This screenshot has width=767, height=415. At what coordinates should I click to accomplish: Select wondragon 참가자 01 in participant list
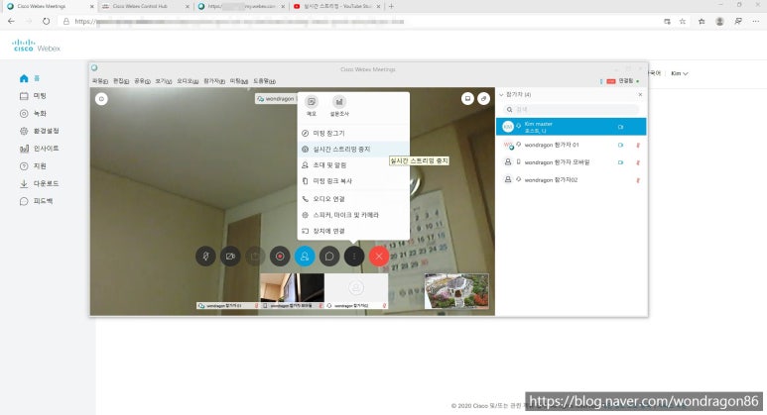[x=571, y=145]
